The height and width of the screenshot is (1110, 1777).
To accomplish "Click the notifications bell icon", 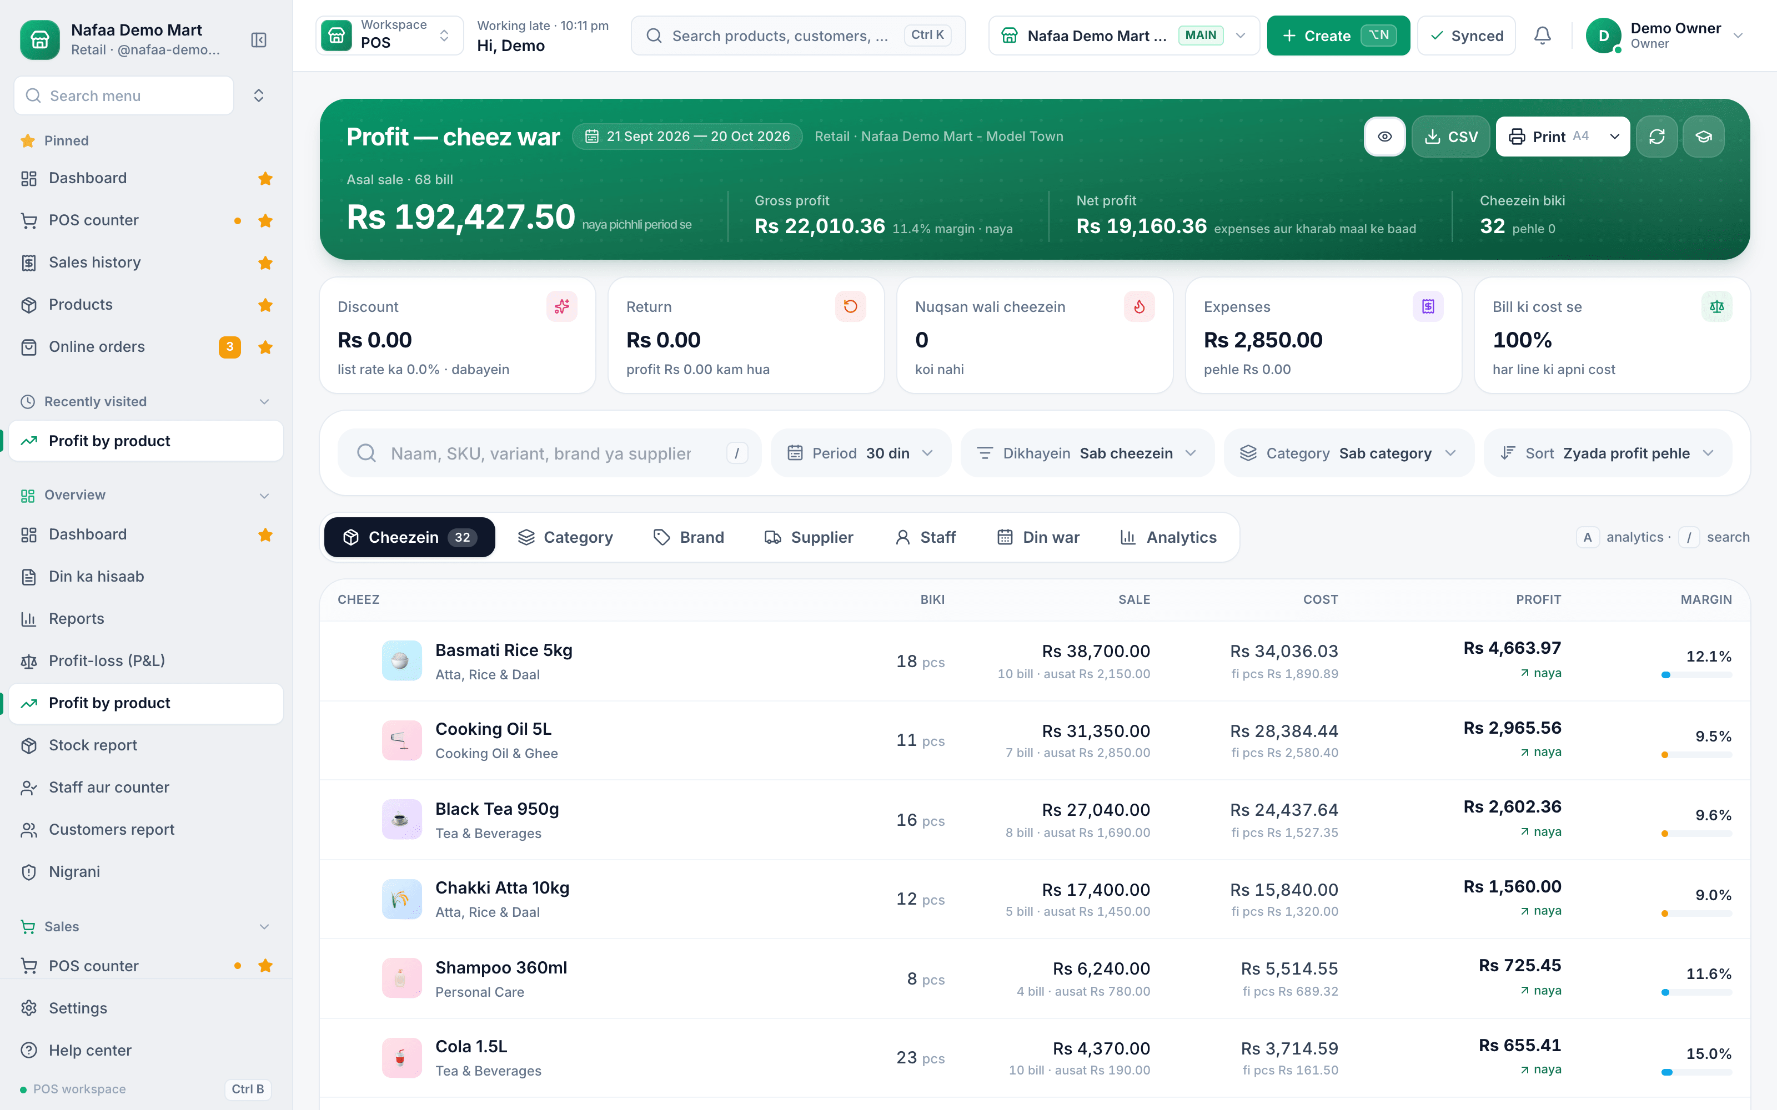I will 1543,35.
